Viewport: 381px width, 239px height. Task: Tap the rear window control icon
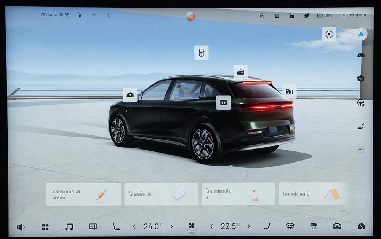click(240, 72)
